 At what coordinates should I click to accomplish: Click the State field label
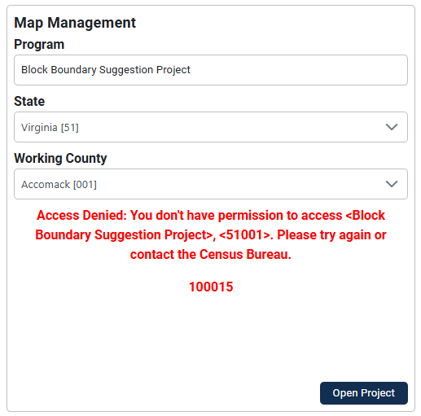29,101
